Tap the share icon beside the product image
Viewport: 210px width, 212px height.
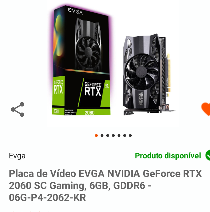(18, 109)
